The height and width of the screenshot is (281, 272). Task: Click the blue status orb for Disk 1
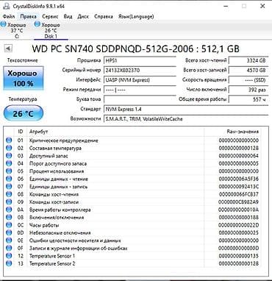coord(37,24)
